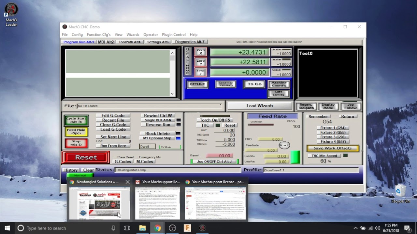
Task: Switch to MDI Alt2 tab
Action: (106, 42)
